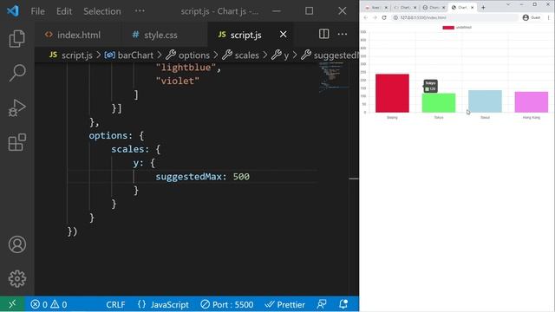The height and width of the screenshot is (312, 555).
Task: Open a new browser tab
Action: click(483, 8)
